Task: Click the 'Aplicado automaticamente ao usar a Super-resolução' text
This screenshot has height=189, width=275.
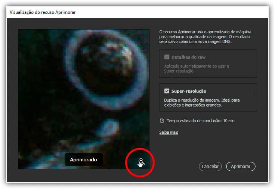Action: 197,69
